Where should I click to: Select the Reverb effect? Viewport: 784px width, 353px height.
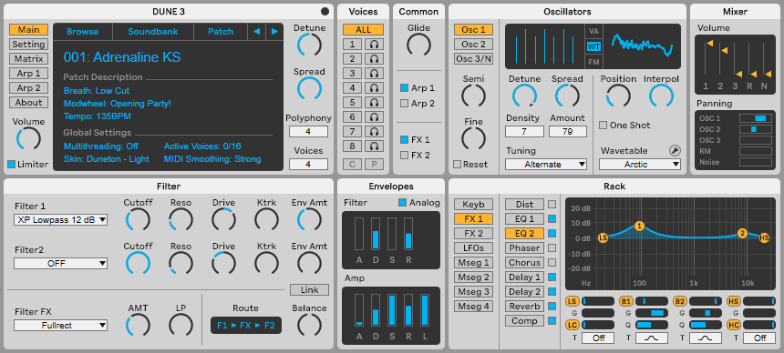point(524,306)
